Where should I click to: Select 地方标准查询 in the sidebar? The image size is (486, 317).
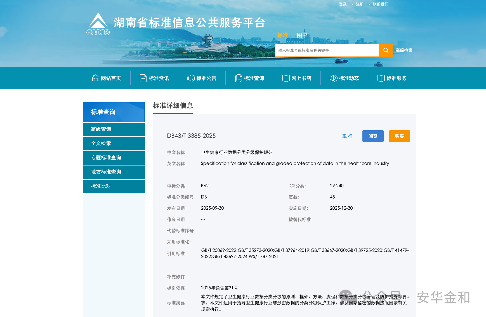(x=114, y=172)
